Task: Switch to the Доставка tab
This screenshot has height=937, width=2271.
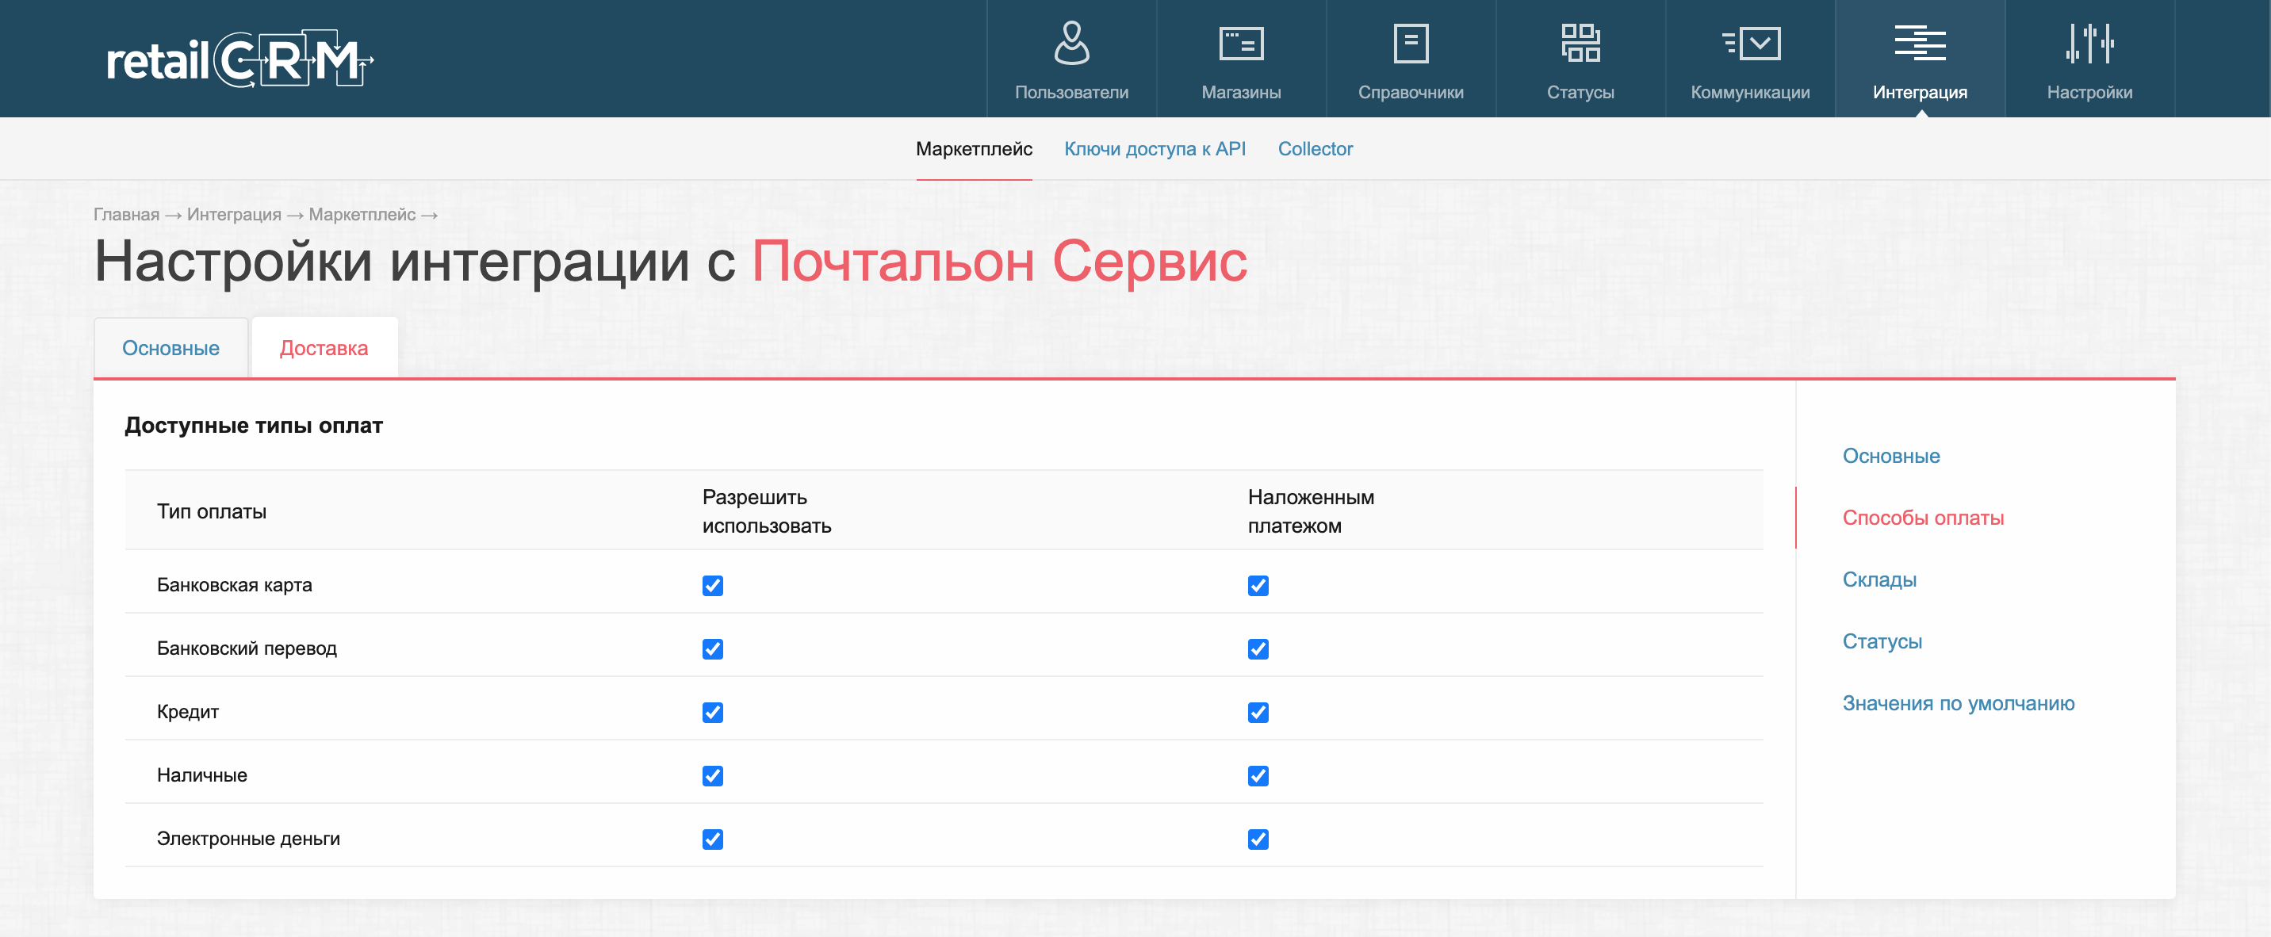Action: [324, 348]
